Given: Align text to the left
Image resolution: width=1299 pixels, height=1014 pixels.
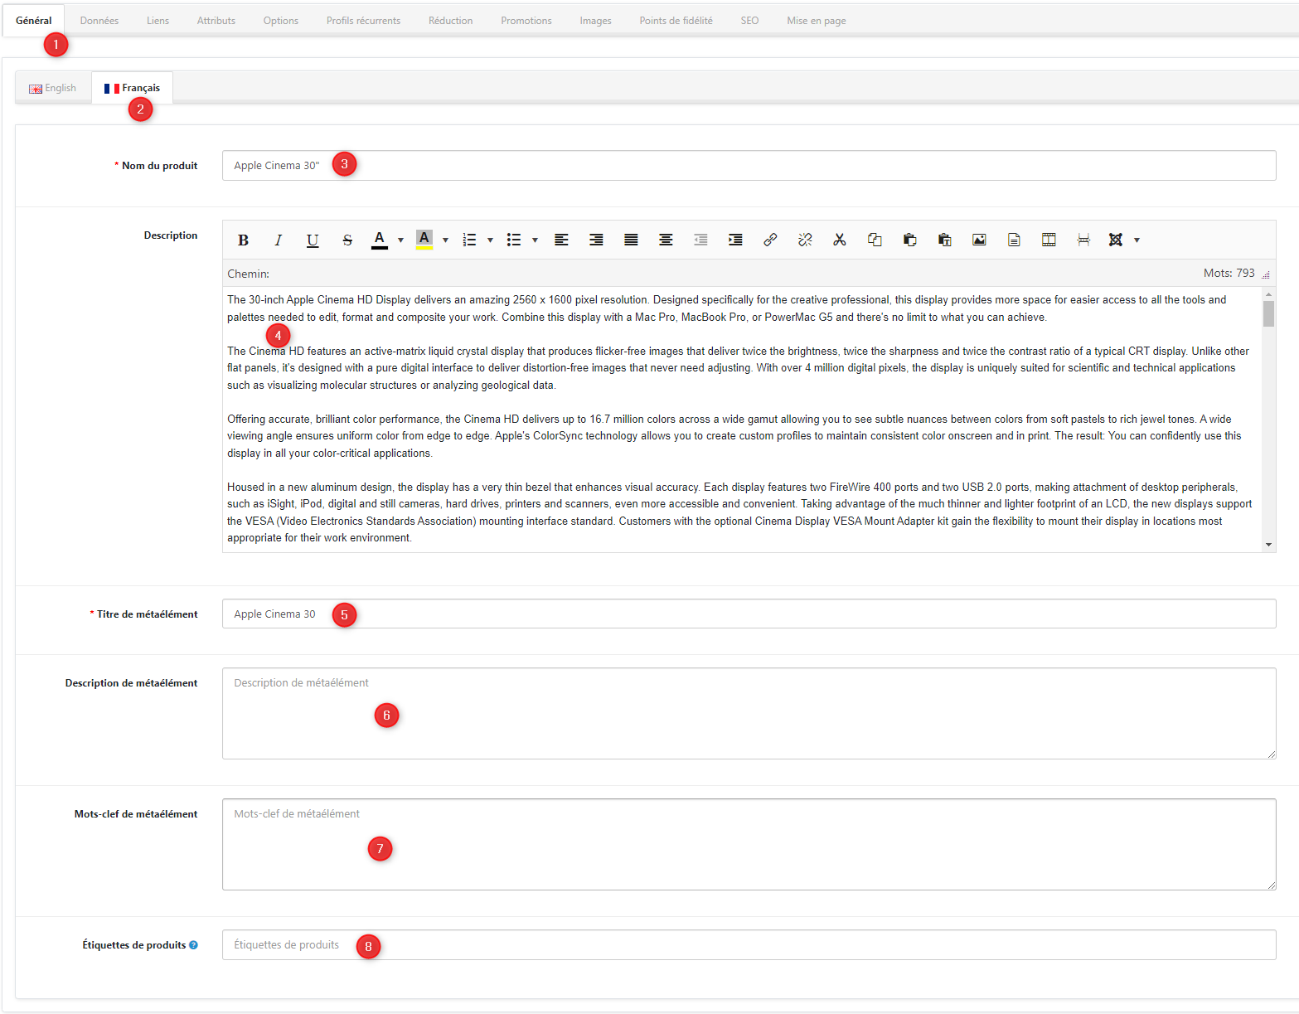Looking at the screenshot, I should (x=561, y=240).
